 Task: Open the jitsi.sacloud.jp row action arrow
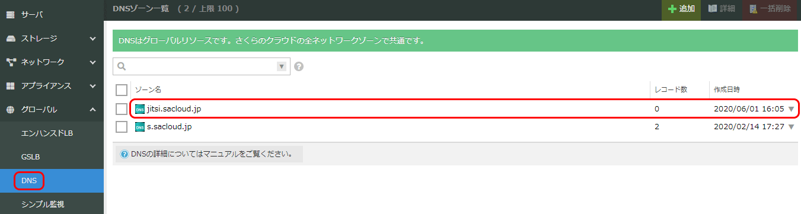pyautogui.click(x=791, y=109)
